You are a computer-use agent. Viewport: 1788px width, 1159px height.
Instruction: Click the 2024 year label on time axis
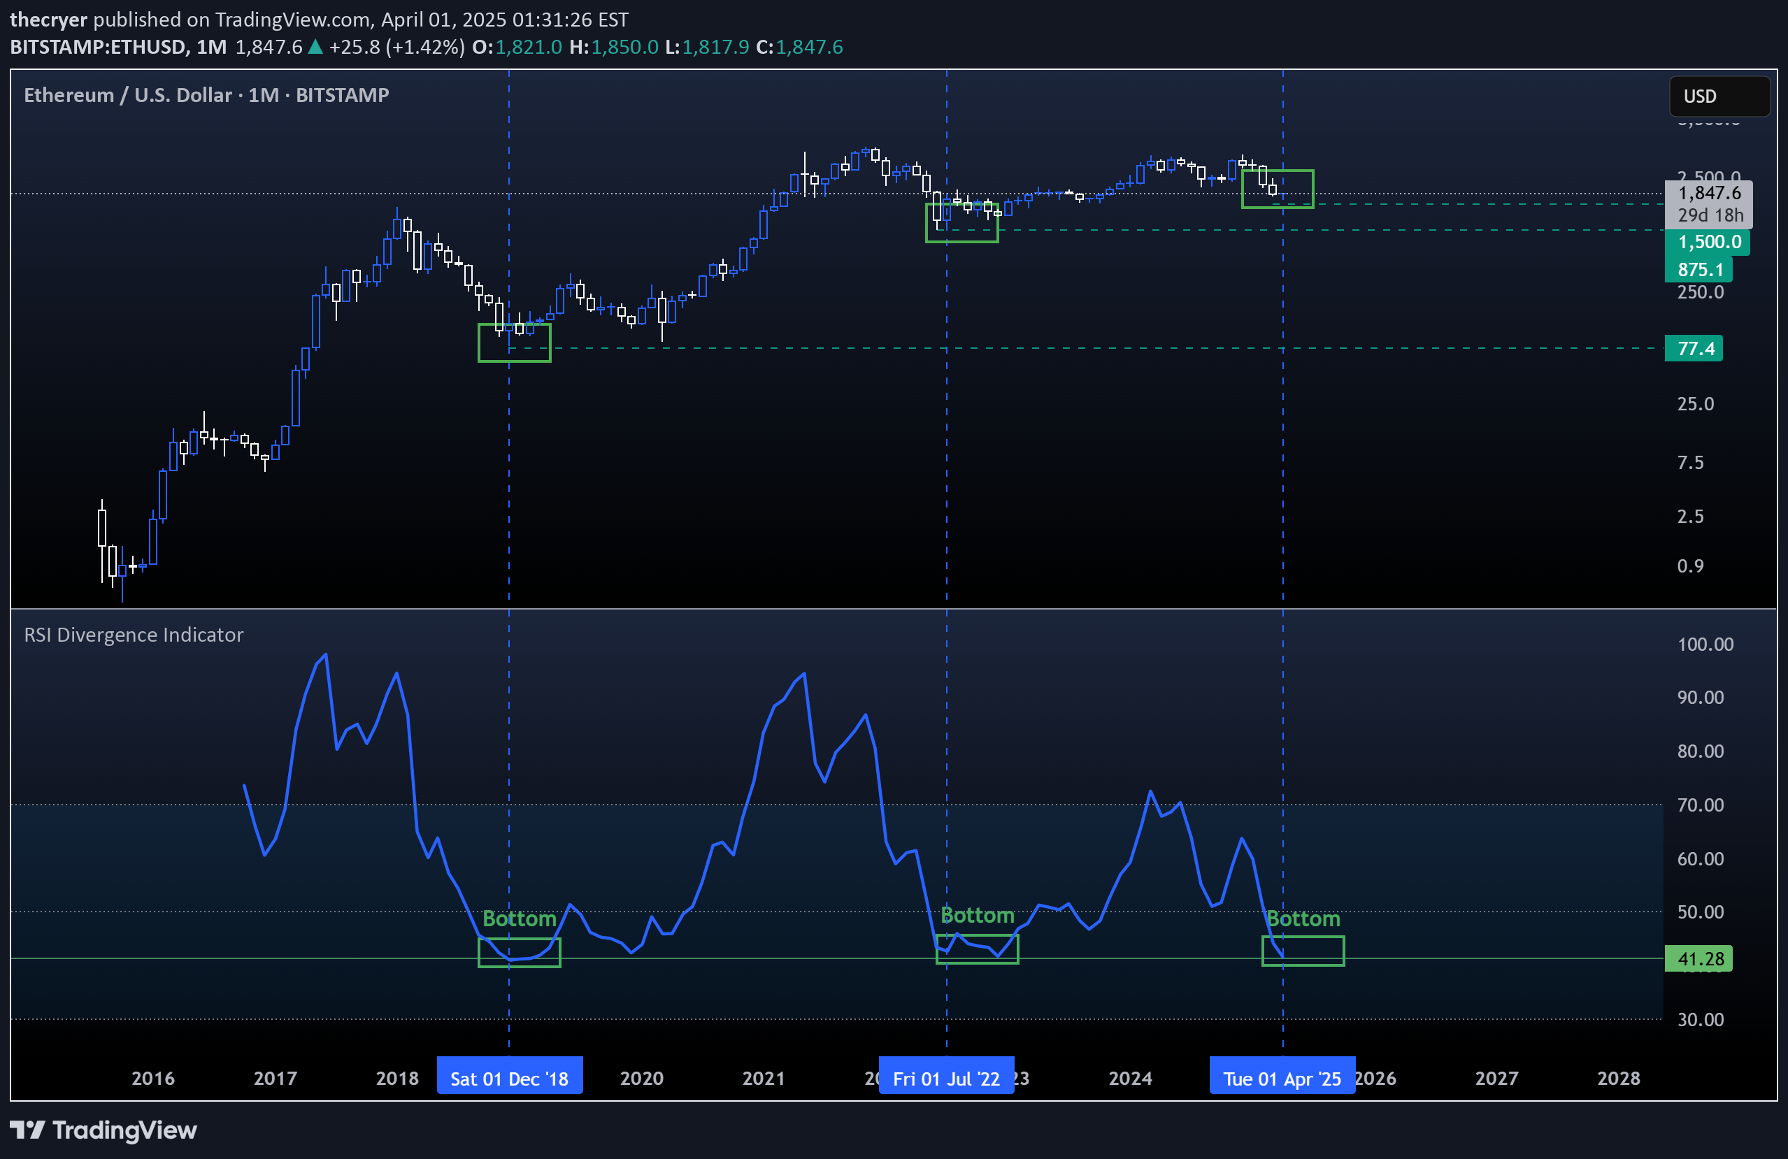click(1131, 1078)
